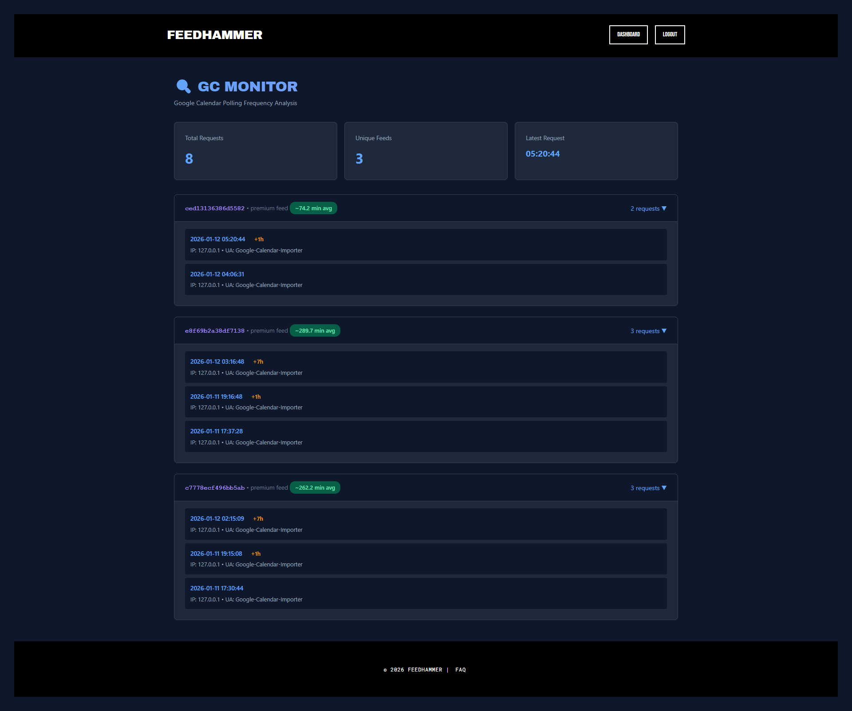The width and height of the screenshot is (852, 711).
Task: Click the ~74.2 min avg badge
Action: [313, 208]
